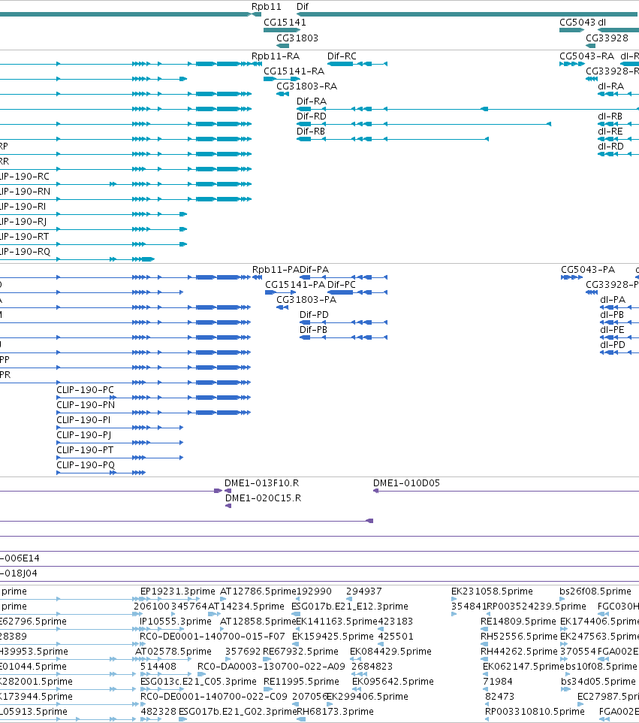The image size is (639, 723).
Task: Select the ESG013c.E21_C05.3prime EST label
Action: pyautogui.click(x=198, y=681)
